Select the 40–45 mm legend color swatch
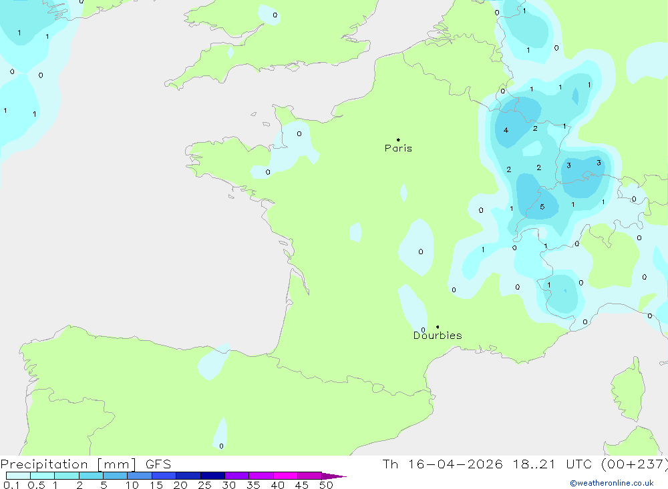Viewport: 668px width, 489px height. pos(285,476)
